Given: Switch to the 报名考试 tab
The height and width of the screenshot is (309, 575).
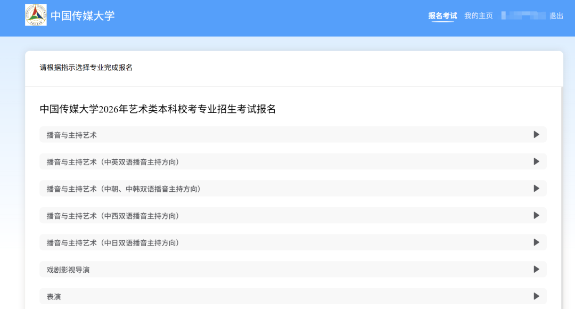Looking at the screenshot, I should tap(442, 16).
